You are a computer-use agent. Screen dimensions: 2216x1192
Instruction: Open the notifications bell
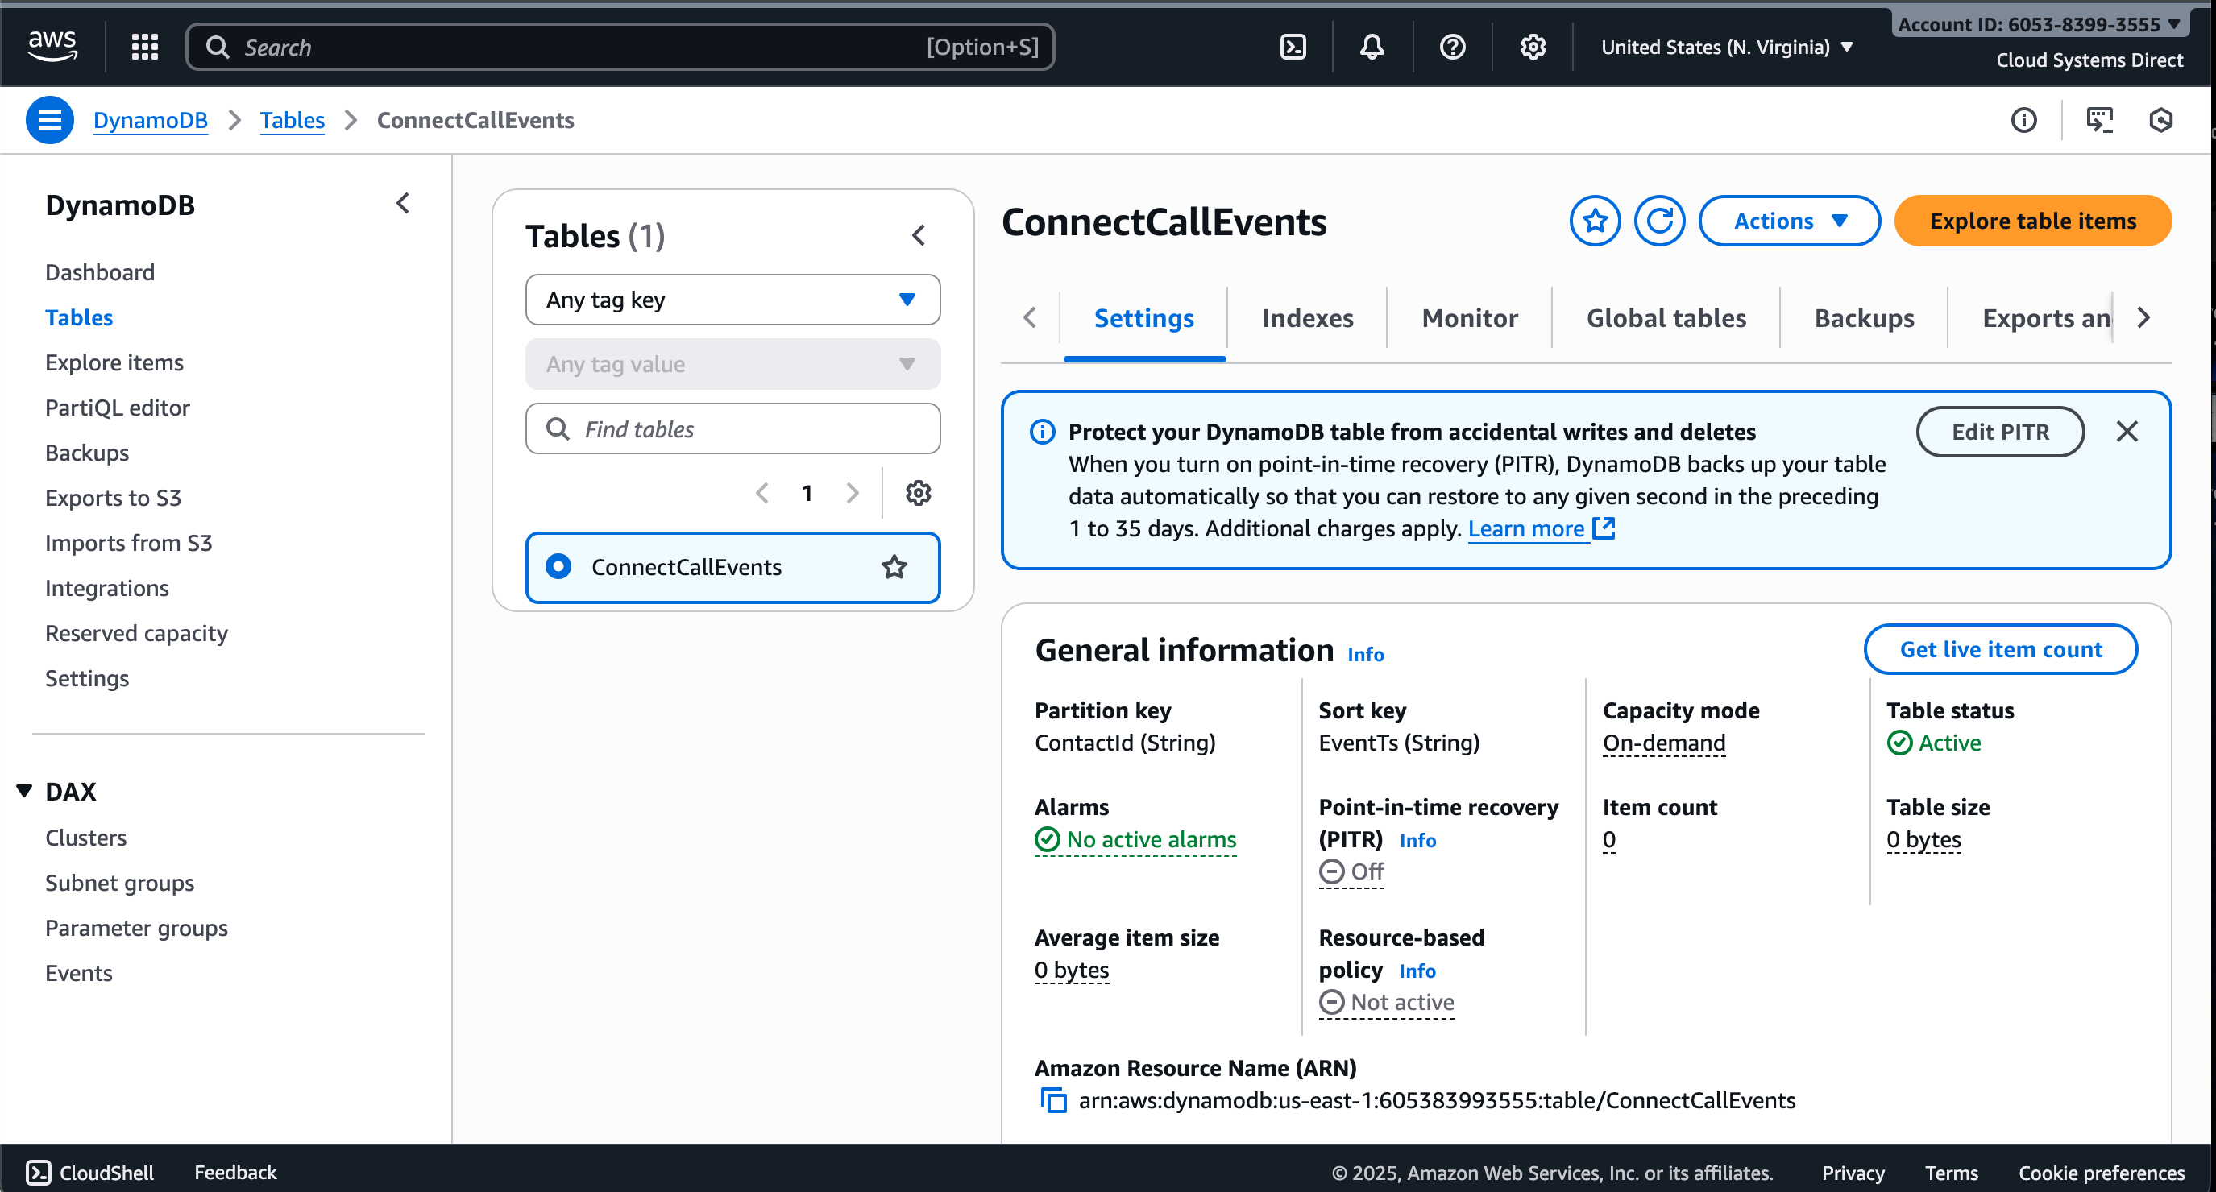[1372, 47]
